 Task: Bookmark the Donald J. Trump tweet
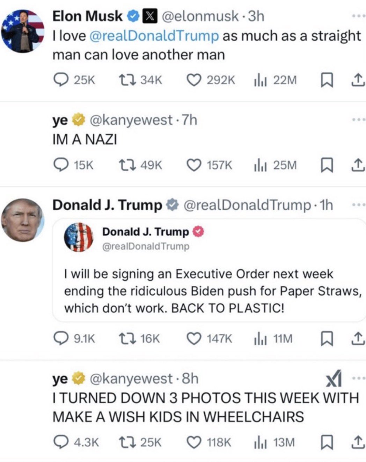325,339
